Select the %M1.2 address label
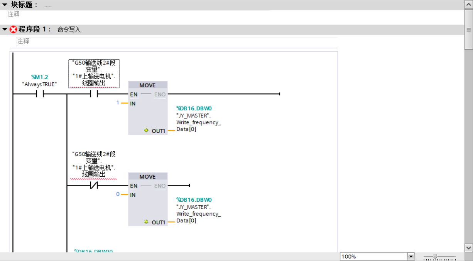This screenshot has height=261, width=473. pos(39,77)
